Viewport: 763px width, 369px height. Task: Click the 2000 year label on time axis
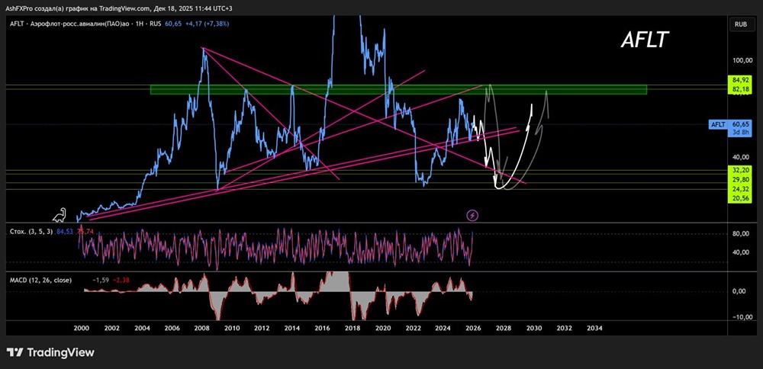click(82, 328)
